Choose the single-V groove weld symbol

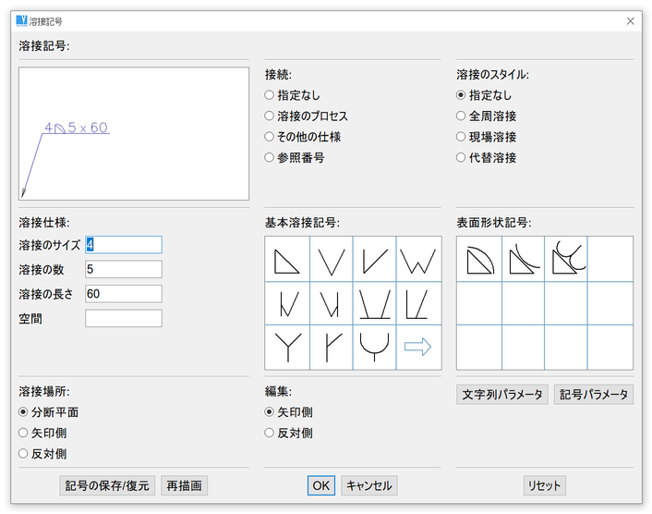pyautogui.click(x=332, y=260)
